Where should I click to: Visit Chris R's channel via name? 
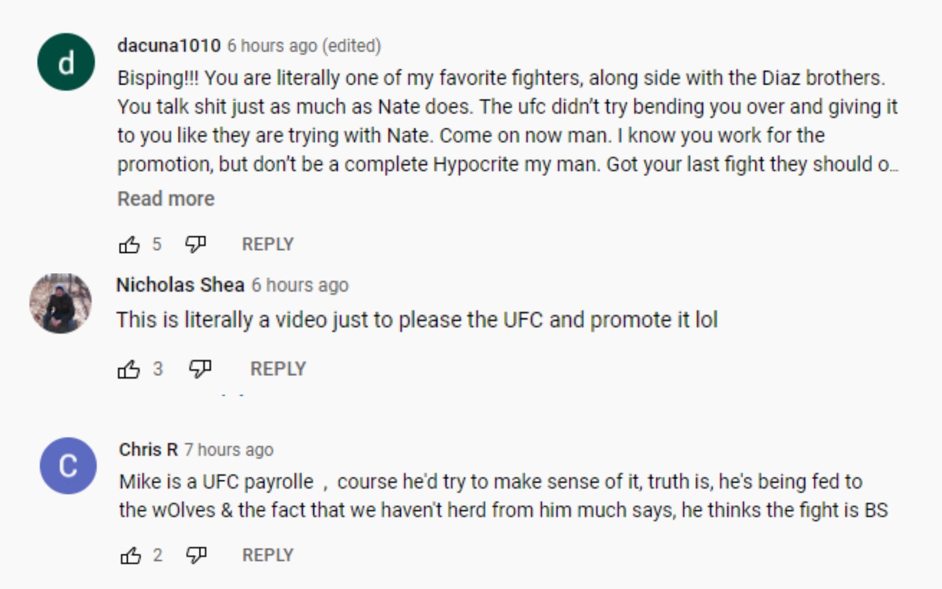148,450
